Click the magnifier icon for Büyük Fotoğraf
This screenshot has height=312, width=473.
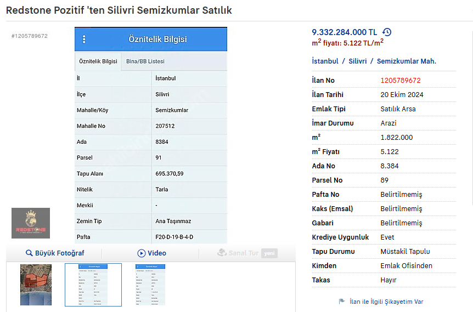(29, 253)
